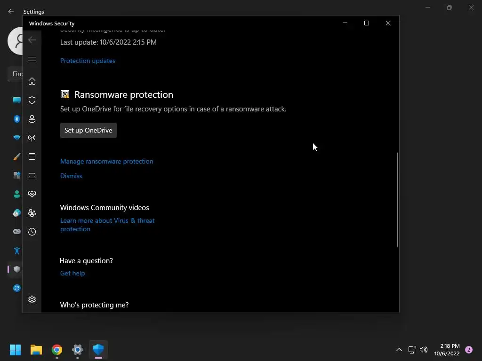Open Family options people icon

pyautogui.click(x=32, y=213)
